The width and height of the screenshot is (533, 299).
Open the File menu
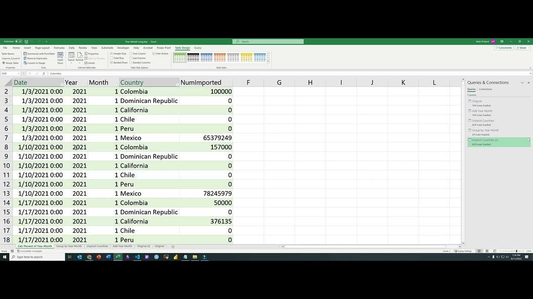pyautogui.click(x=5, y=48)
